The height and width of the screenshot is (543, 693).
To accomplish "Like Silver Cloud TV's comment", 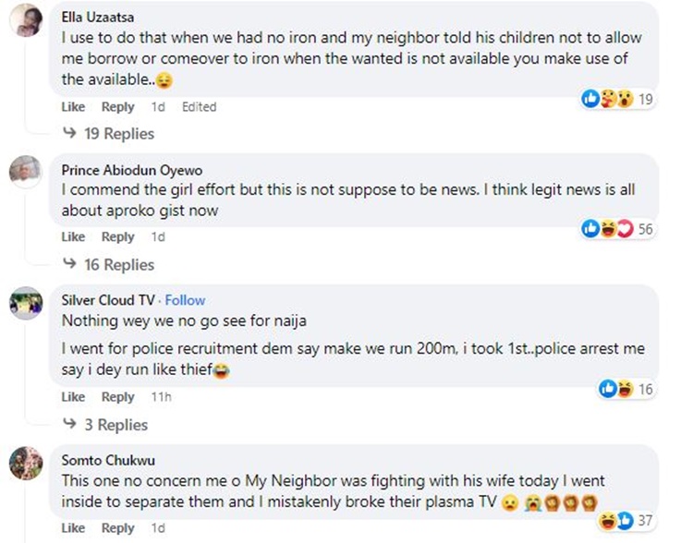I will [73, 397].
